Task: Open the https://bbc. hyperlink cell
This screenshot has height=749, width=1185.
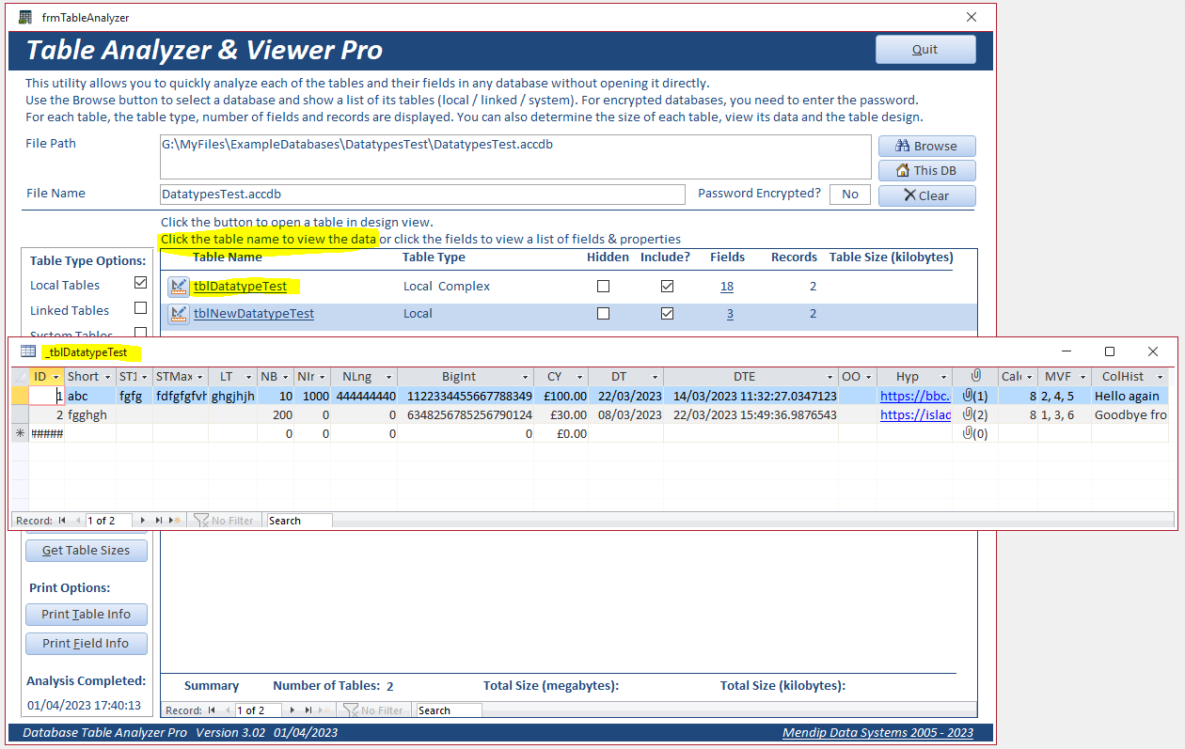Action: click(x=915, y=396)
